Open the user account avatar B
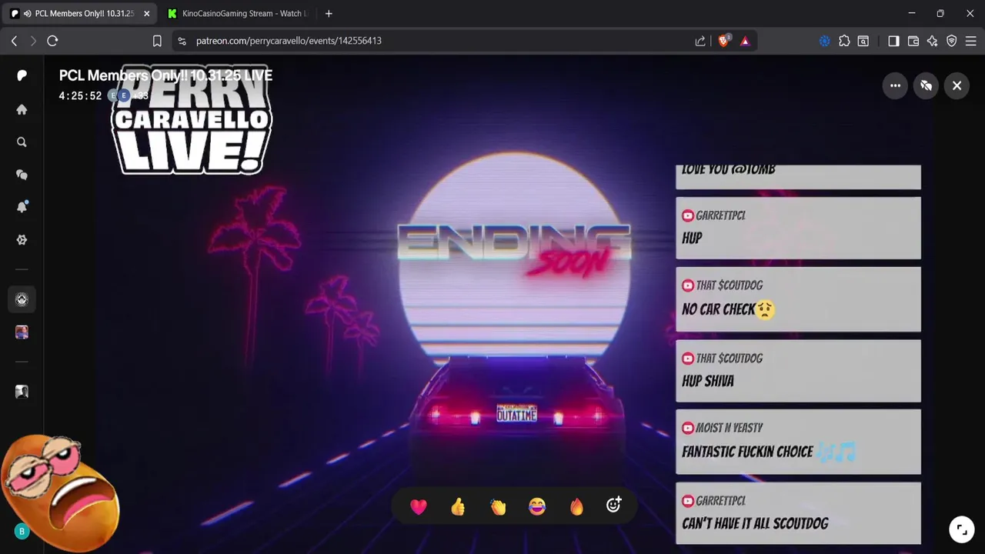 click(22, 531)
